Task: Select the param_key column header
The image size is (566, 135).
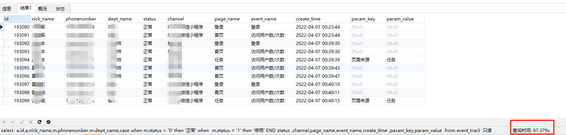Action: pyautogui.click(x=368, y=19)
